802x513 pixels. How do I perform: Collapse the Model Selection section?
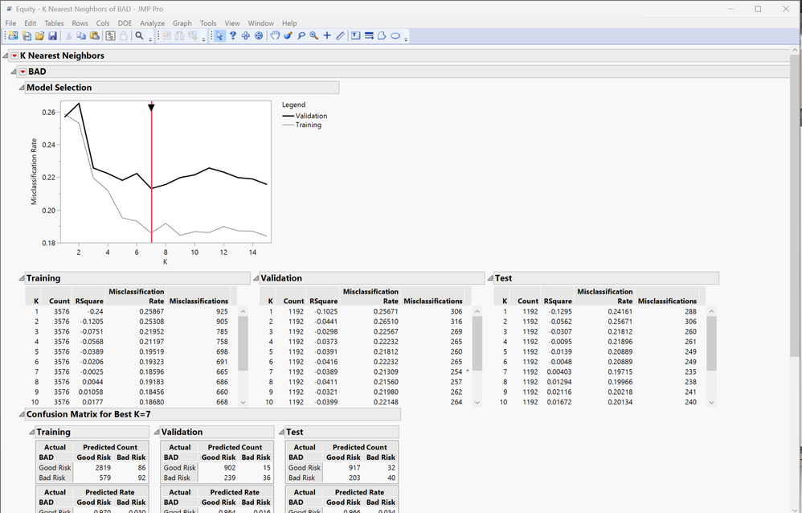(22, 88)
